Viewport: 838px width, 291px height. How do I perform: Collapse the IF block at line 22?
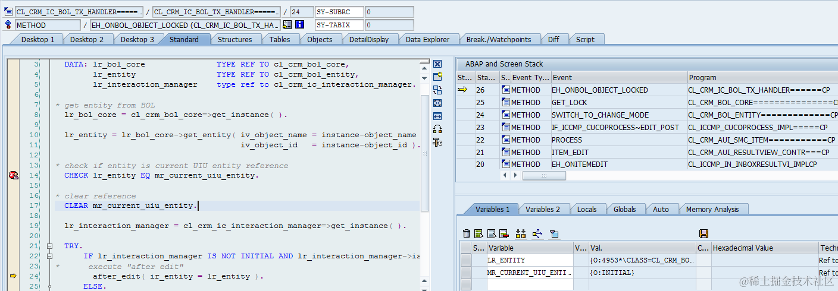49,256
